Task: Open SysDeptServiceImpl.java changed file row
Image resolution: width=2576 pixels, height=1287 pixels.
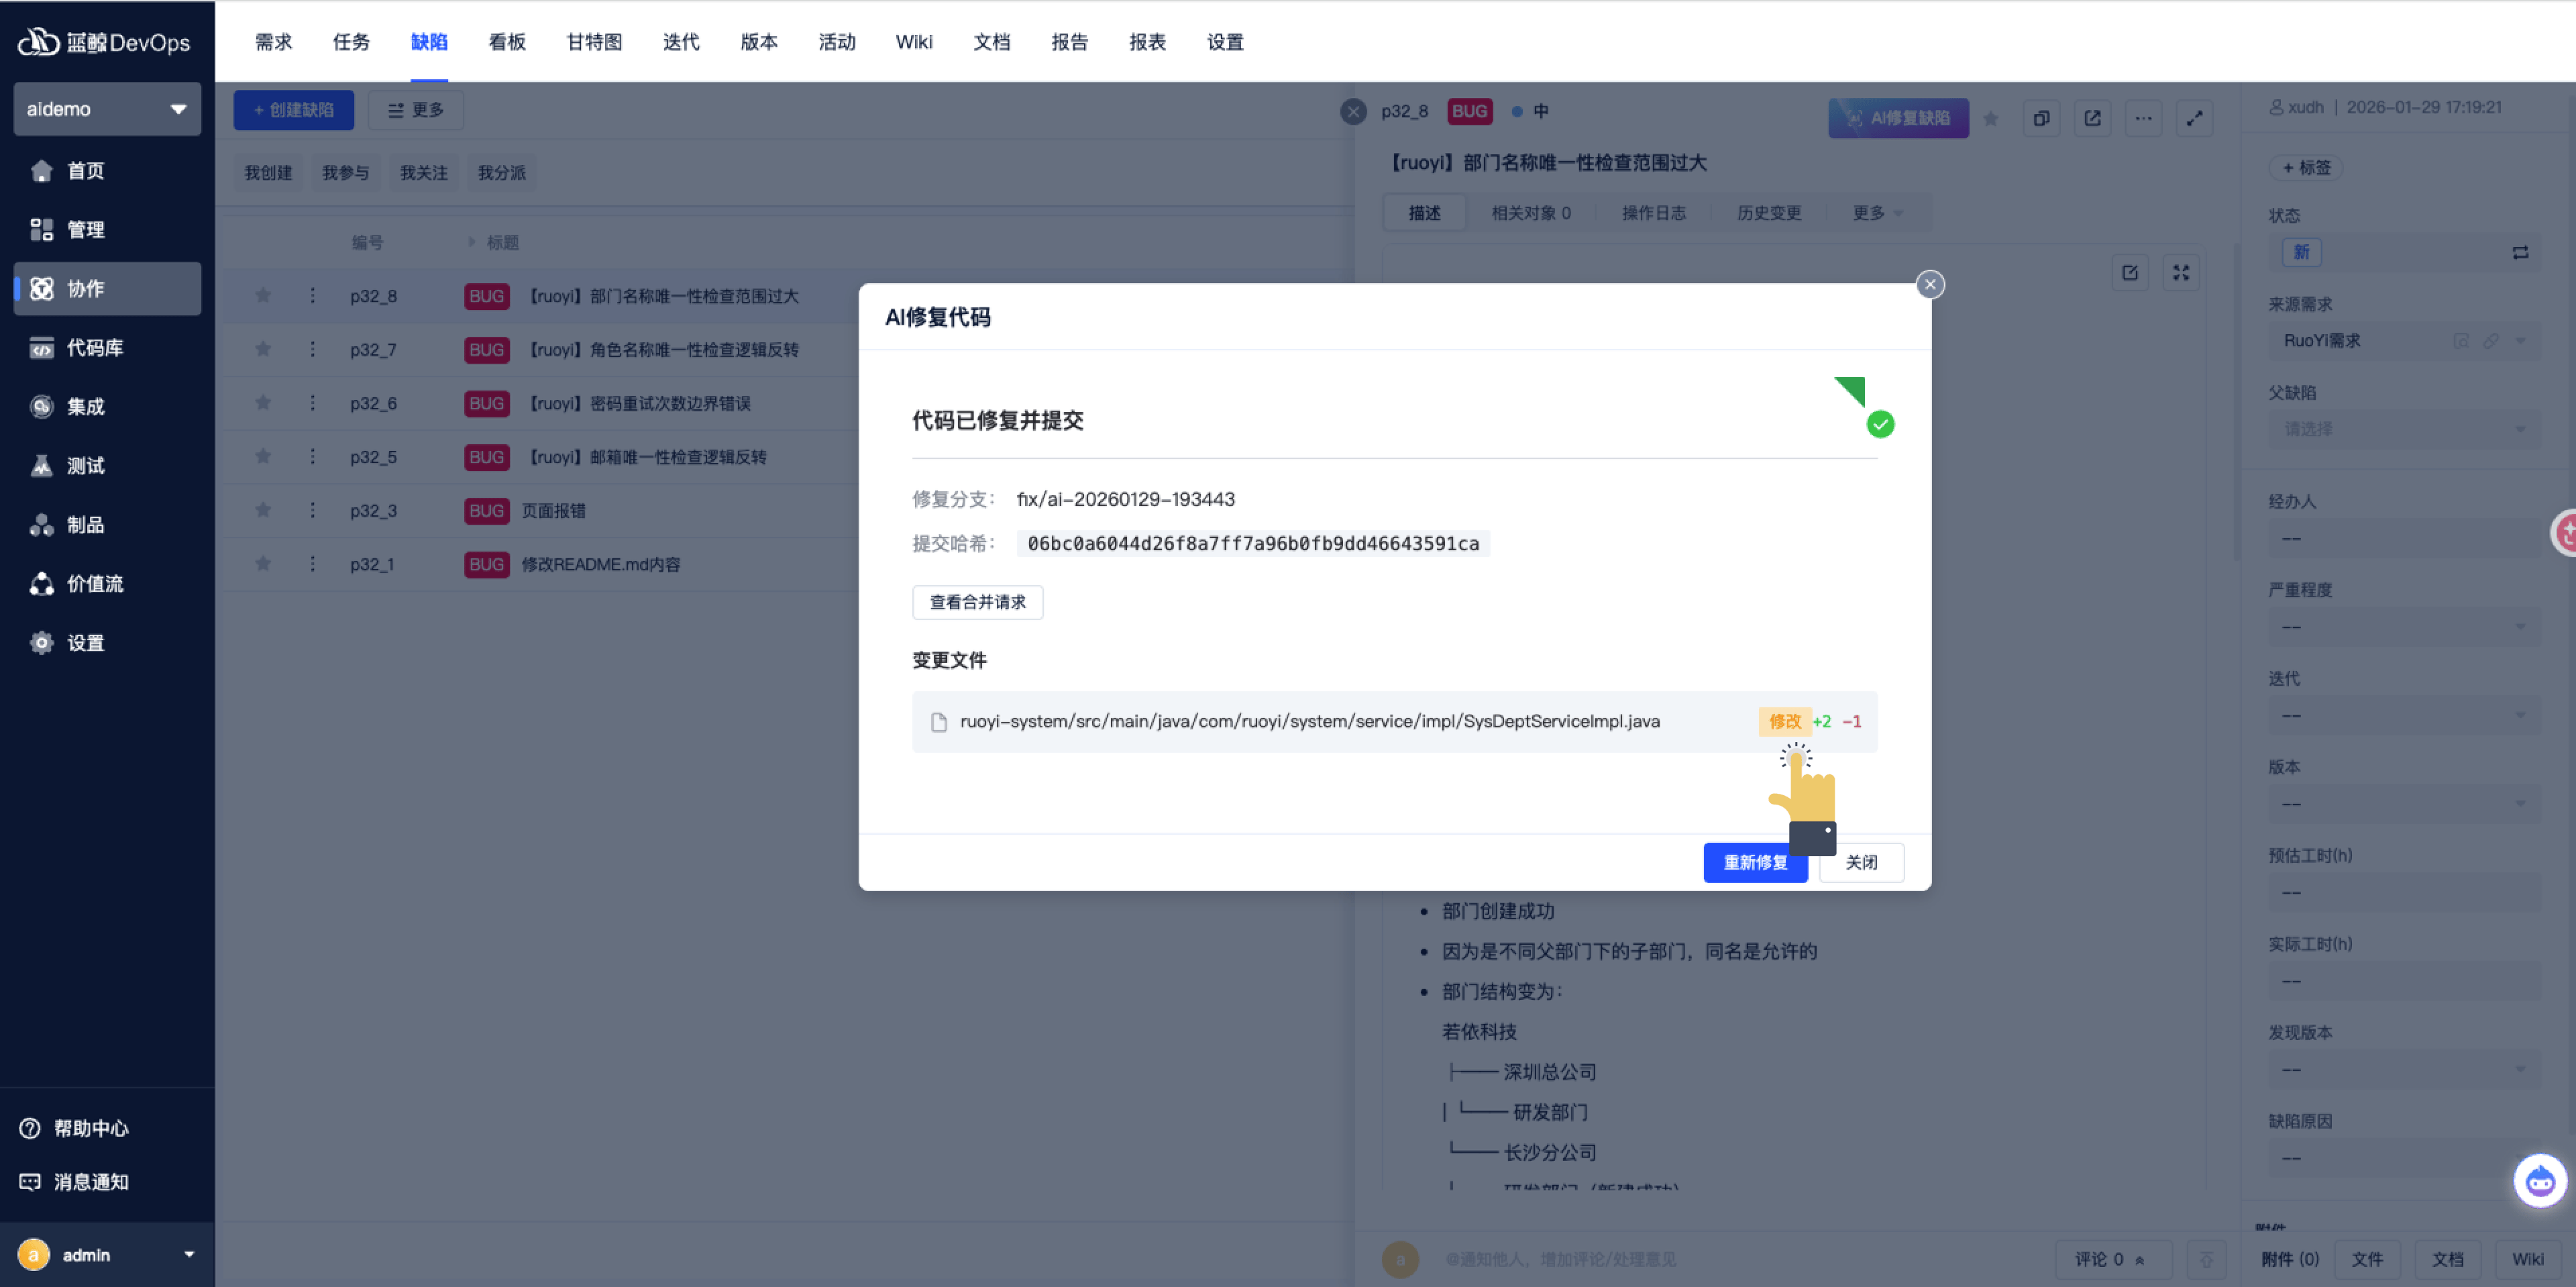Action: point(1309,721)
